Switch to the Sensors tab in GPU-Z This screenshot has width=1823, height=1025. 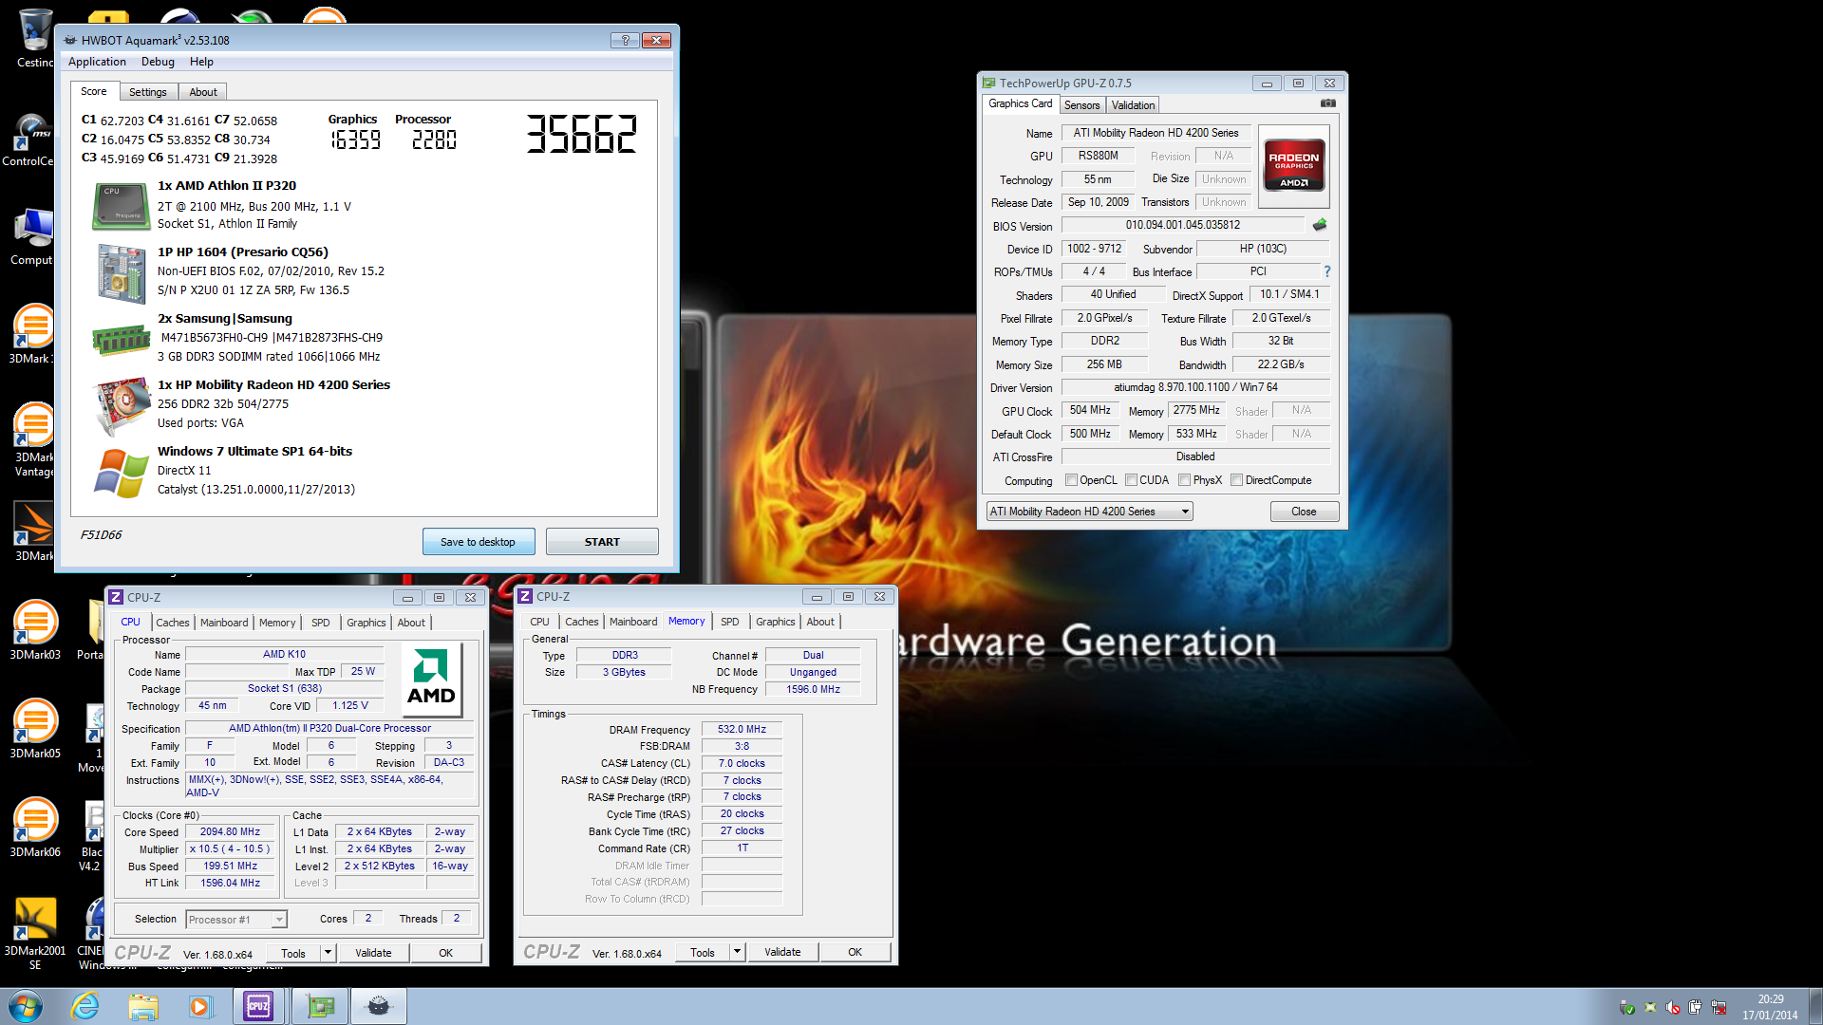1081,105
